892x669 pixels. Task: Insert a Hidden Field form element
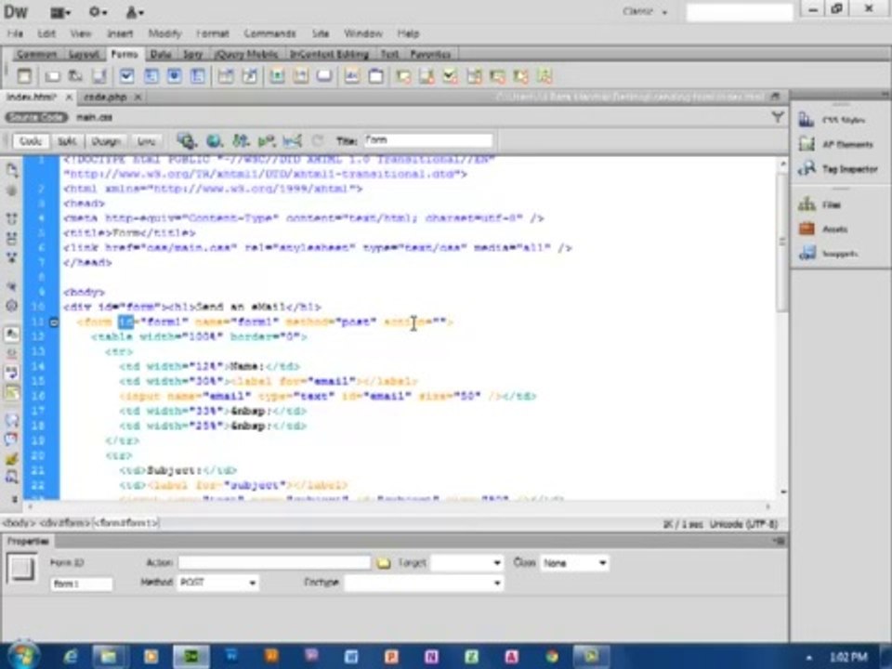click(x=75, y=75)
